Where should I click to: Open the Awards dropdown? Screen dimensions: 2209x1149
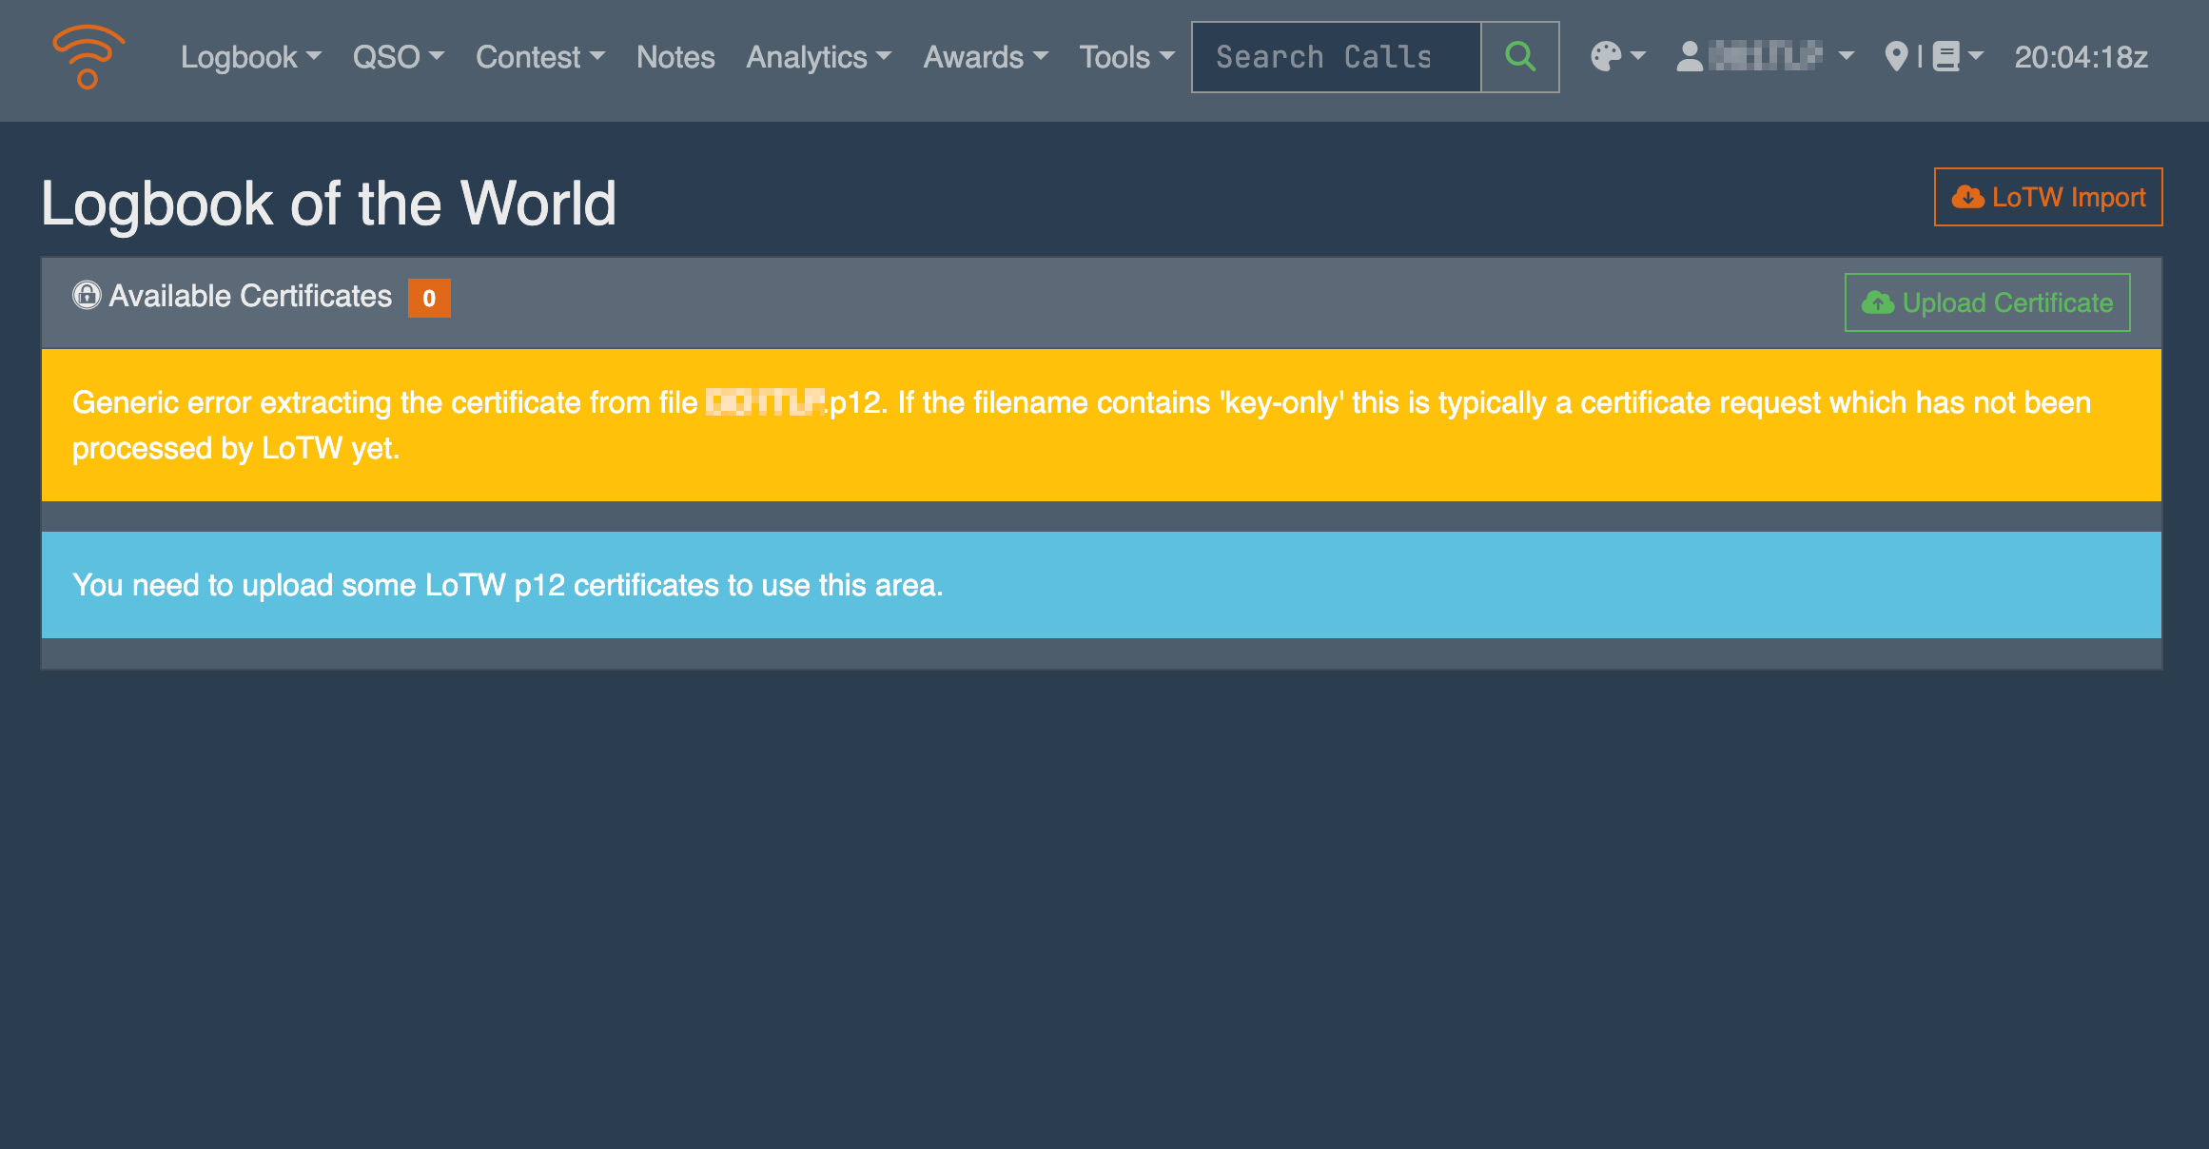pos(987,57)
